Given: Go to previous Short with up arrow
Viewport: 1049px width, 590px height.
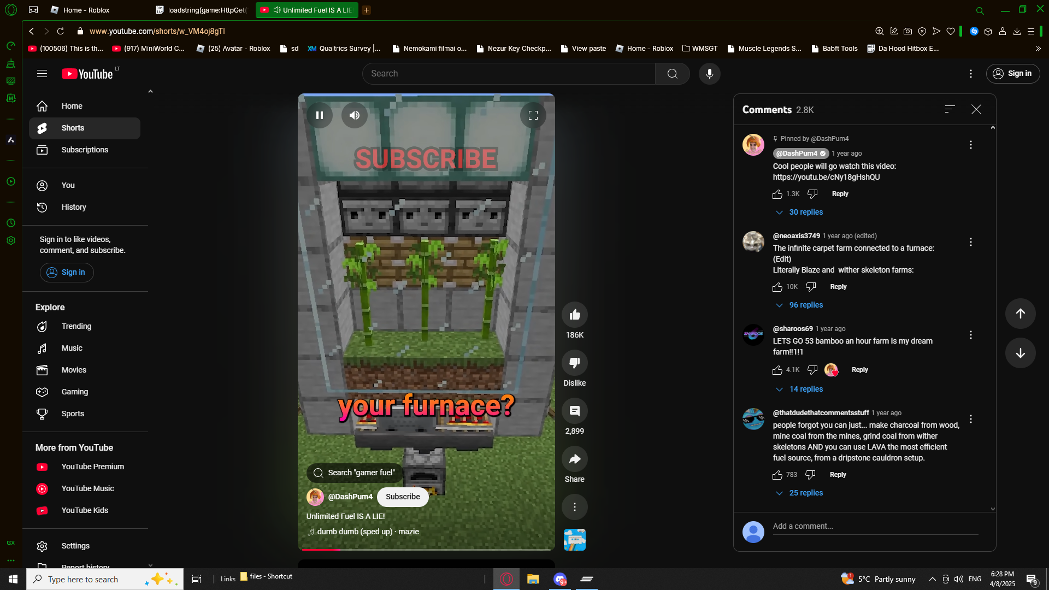Looking at the screenshot, I should [x=1020, y=314].
